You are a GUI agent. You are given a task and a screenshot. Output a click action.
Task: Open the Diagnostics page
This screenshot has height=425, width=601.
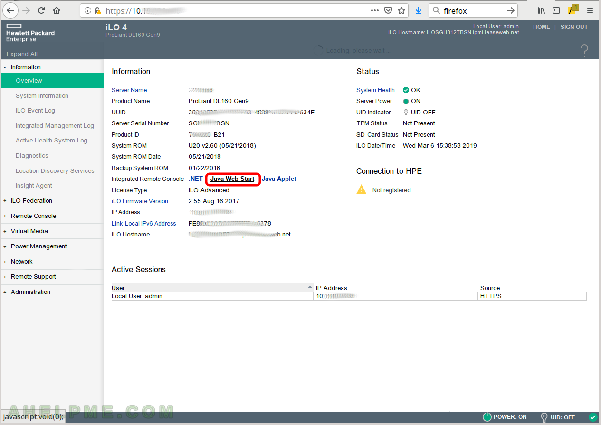(x=32, y=156)
